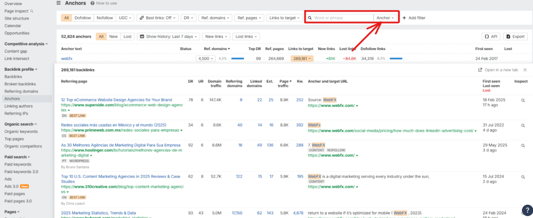Expand the Best links dropdown
The width and height of the screenshot is (533, 218).
click(157, 18)
